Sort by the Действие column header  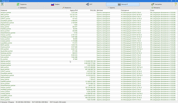pos(108,10)
